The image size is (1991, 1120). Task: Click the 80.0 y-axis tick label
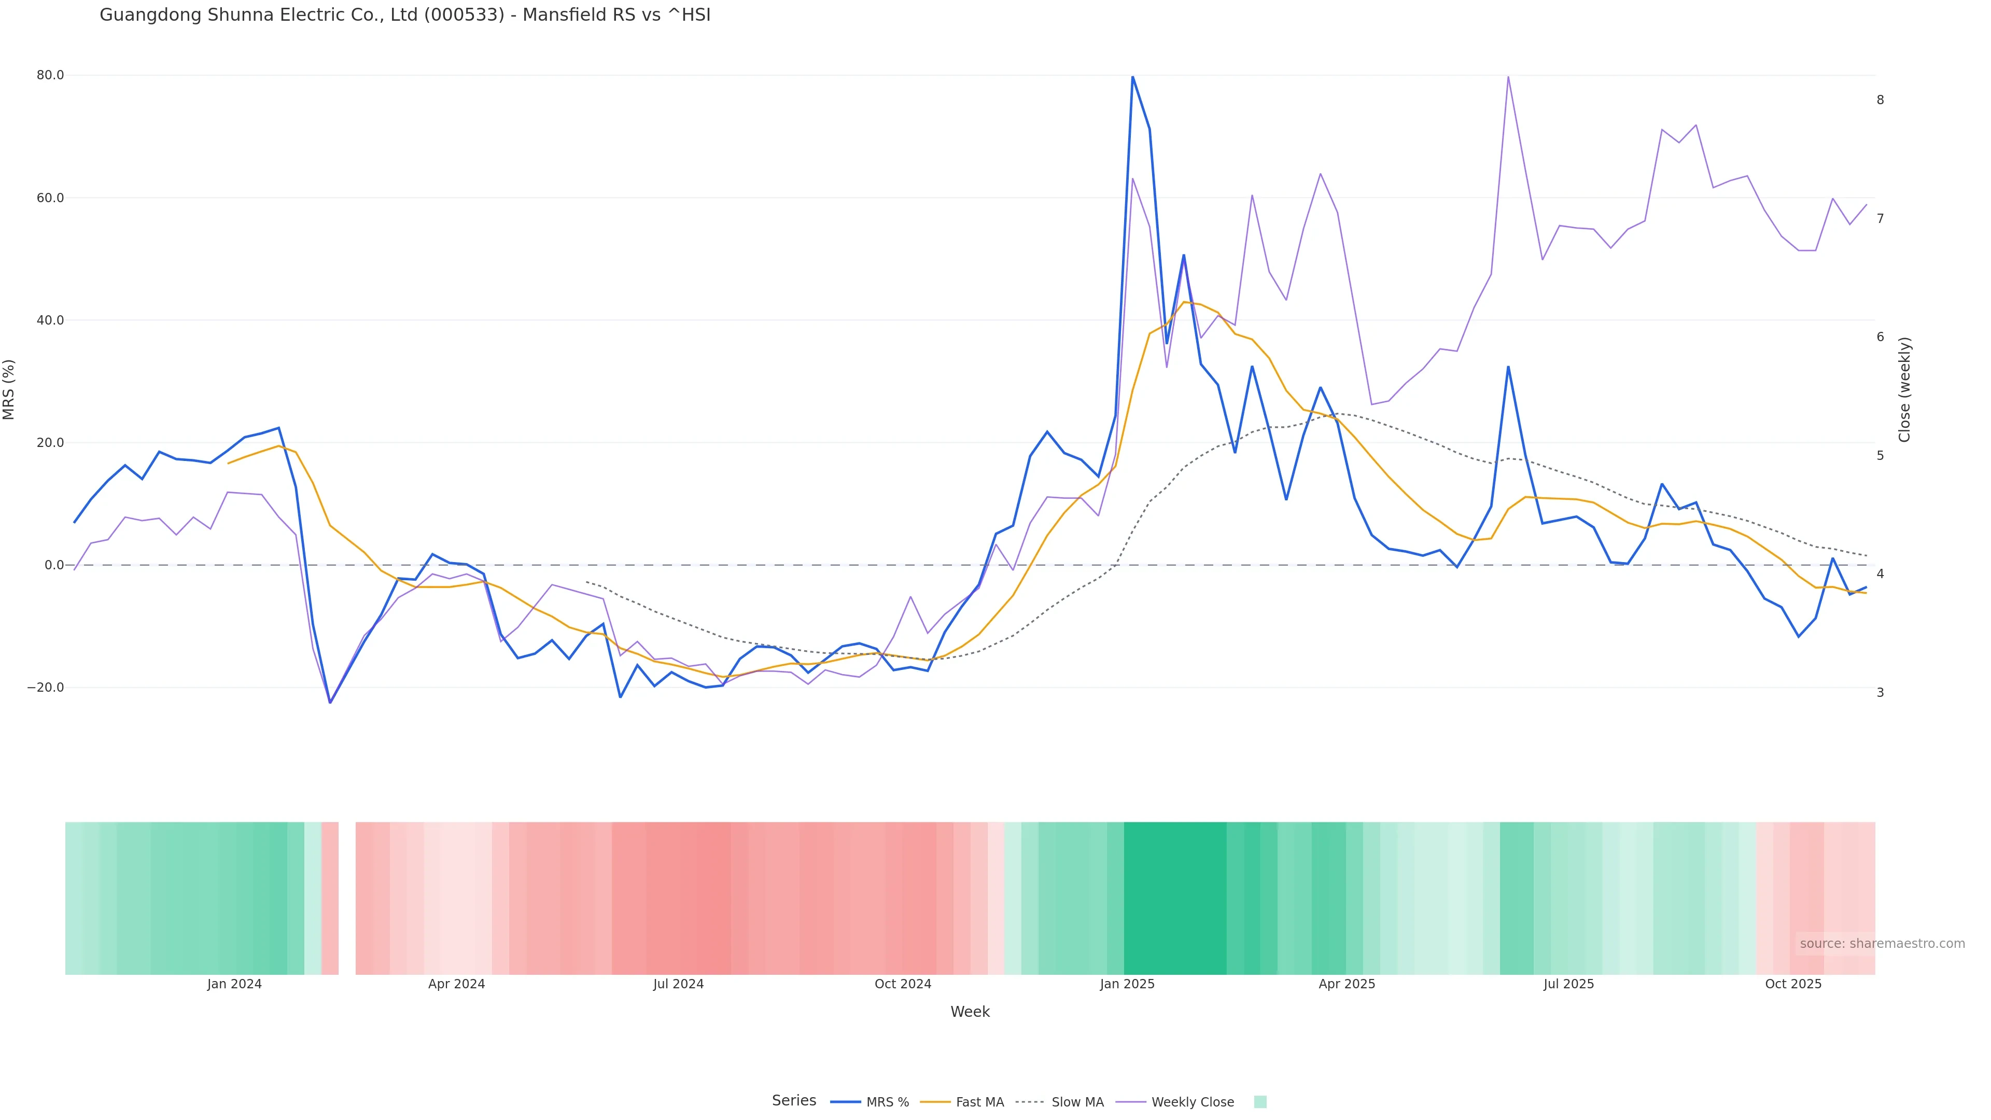[50, 76]
